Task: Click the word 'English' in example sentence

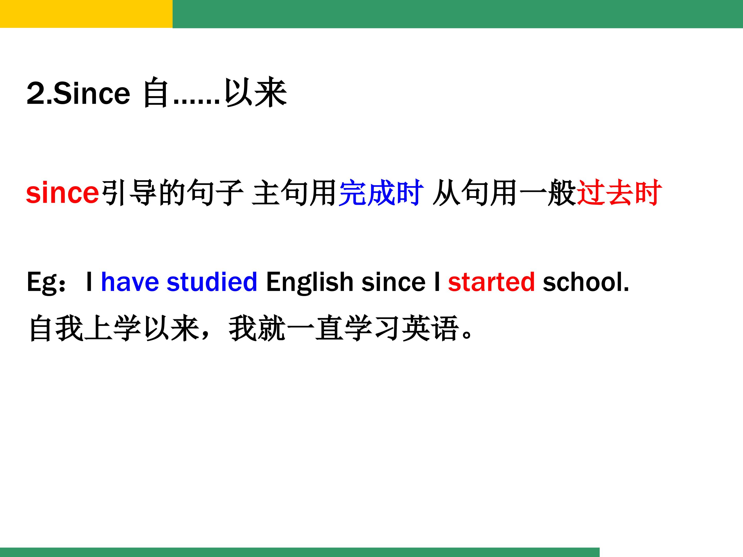Action: pyautogui.click(x=309, y=282)
